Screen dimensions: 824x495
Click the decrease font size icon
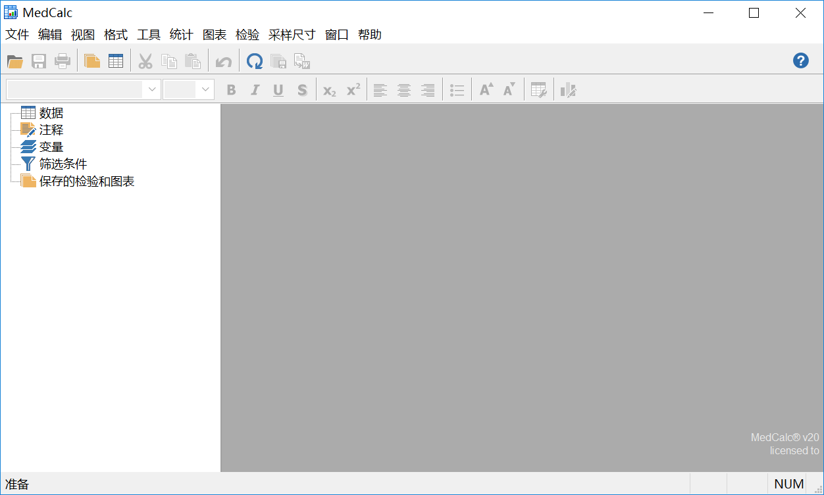pyautogui.click(x=509, y=89)
